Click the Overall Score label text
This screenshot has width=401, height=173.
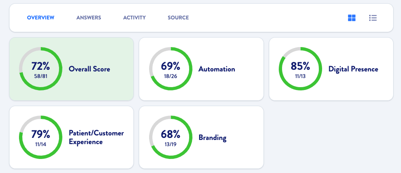coord(90,69)
